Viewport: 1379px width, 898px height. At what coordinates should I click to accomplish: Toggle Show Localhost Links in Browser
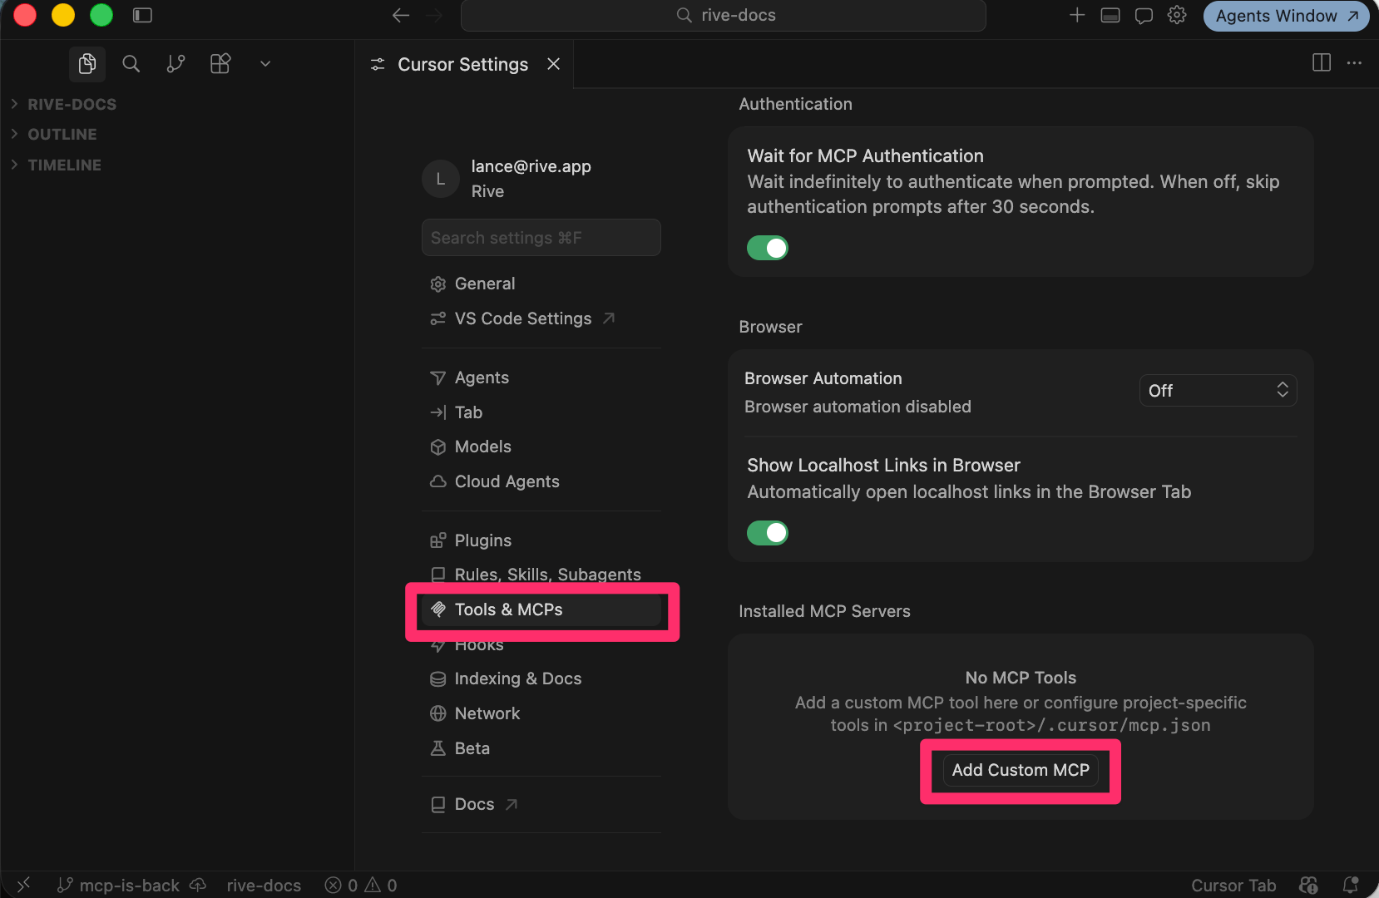click(768, 533)
